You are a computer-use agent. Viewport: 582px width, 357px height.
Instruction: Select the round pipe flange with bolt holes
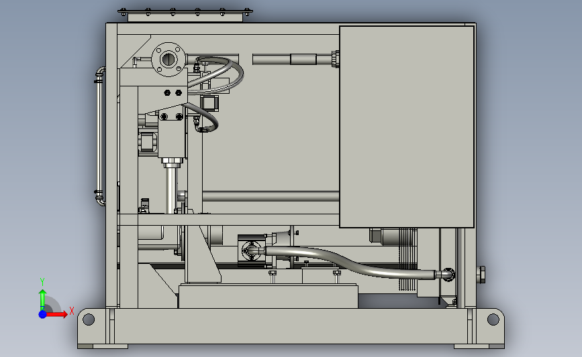pos(169,59)
